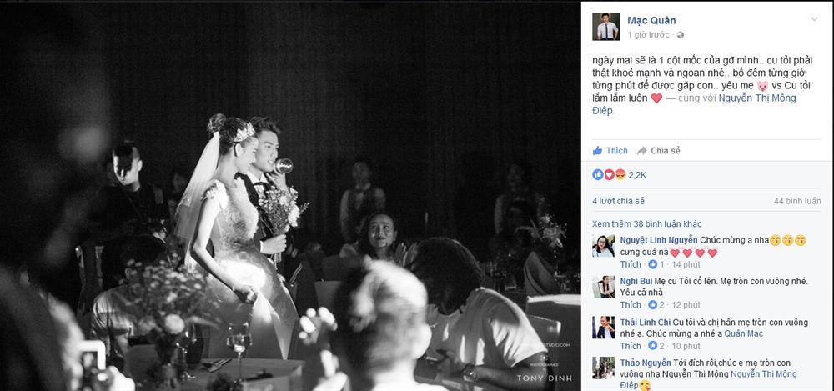Click the like count icon on Thái Linh Chi's comment
The height and width of the screenshot is (391, 834).
click(x=653, y=346)
